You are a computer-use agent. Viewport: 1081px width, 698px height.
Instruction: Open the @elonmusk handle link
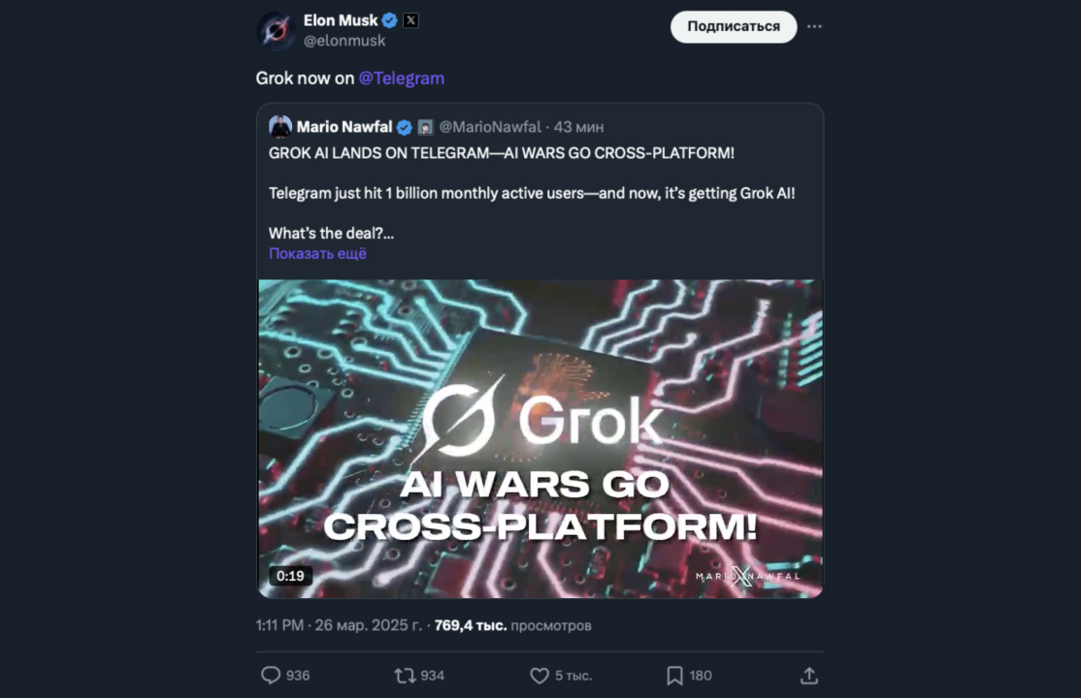[344, 41]
